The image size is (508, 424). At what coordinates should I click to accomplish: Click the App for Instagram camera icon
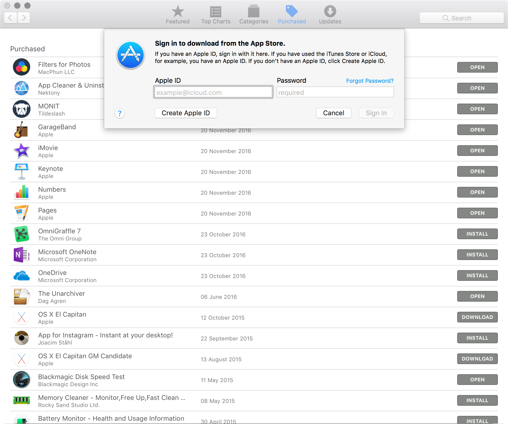click(x=22, y=338)
